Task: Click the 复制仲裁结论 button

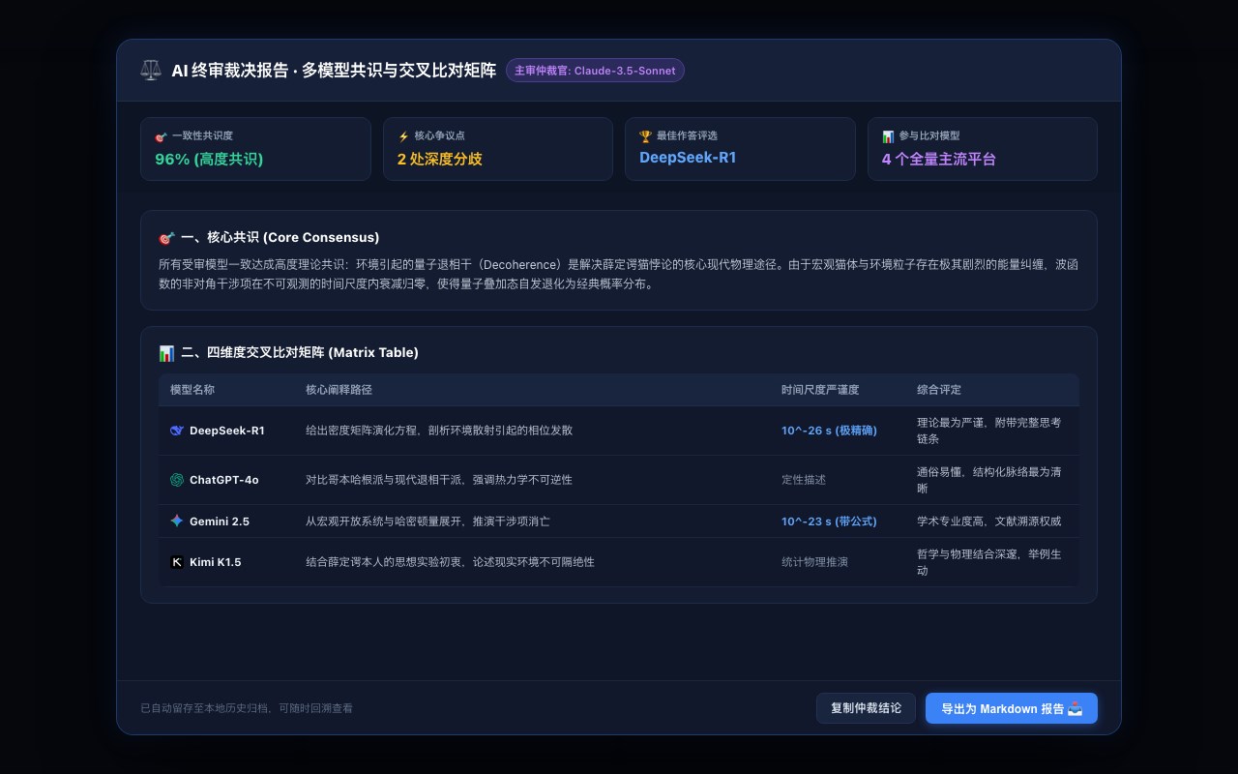Action: coord(866,708)
